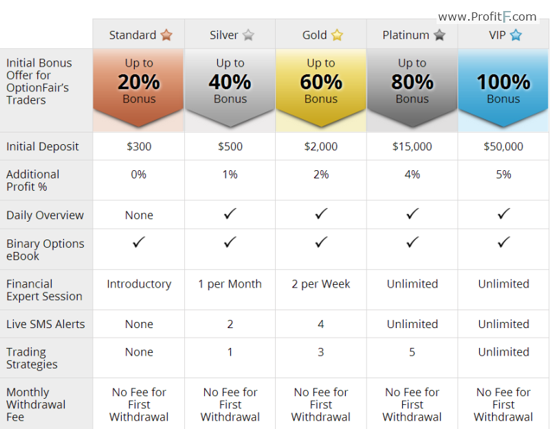The height and width of the screenshot is (429, 550).
Task: Select the 100% Bonus blue badge
Action: (503, 88)
